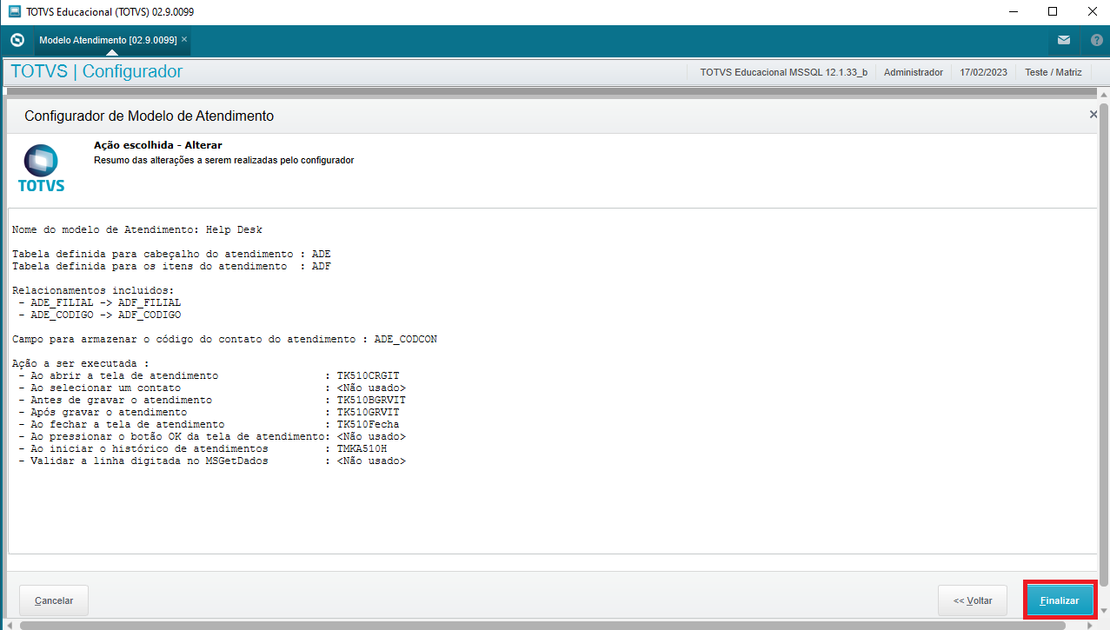Click the << Voltar button
This screenshot has width=1110, height=630.
[973, 600]
